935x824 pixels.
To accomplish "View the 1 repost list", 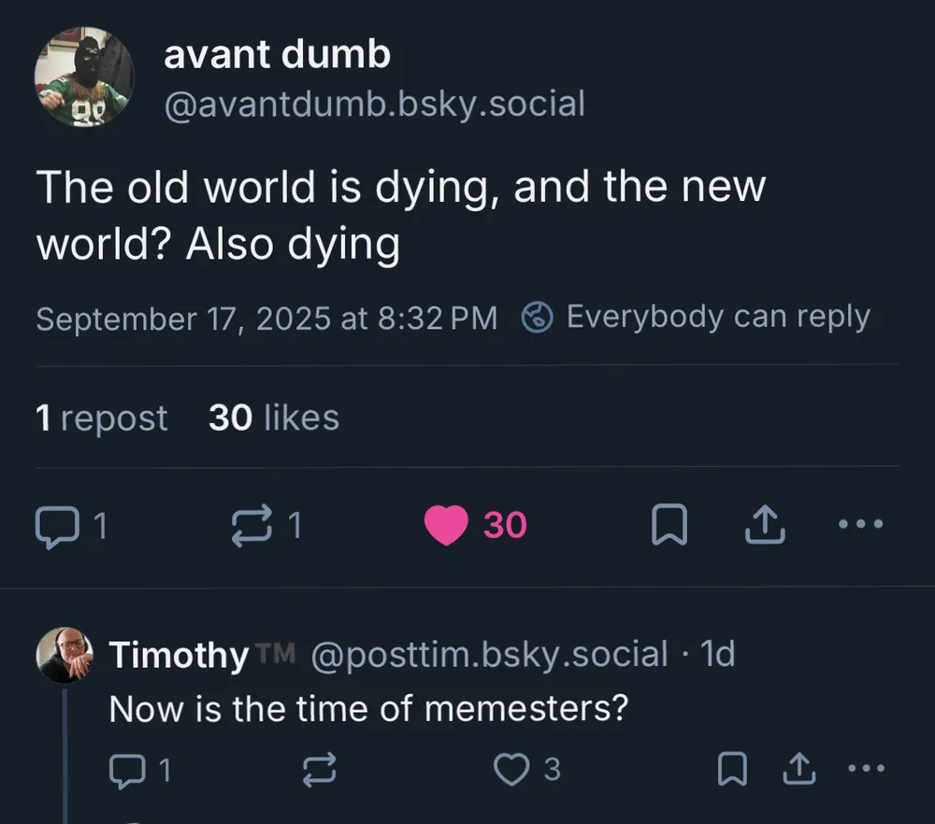I will coord(101,418).
